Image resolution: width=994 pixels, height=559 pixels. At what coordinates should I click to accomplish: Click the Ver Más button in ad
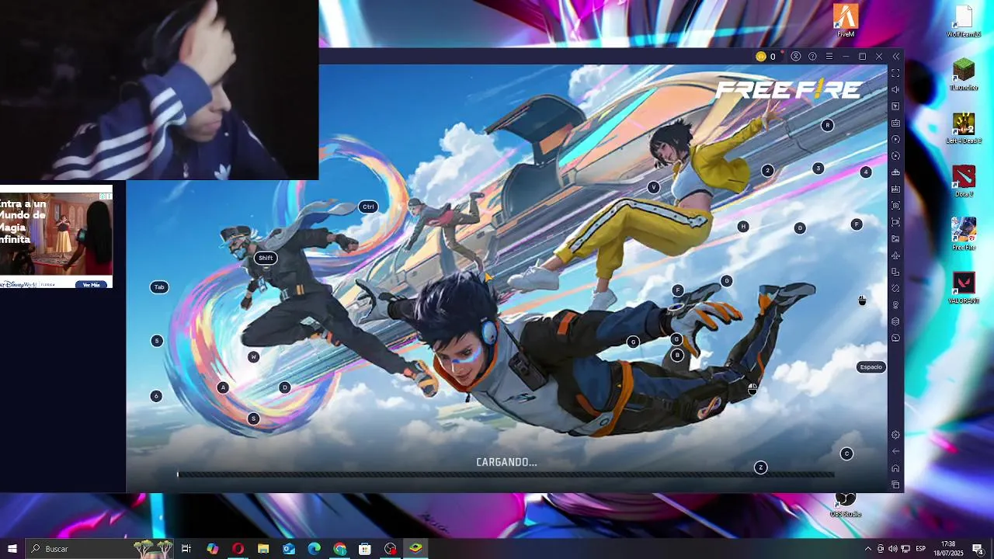coord(92,285)
